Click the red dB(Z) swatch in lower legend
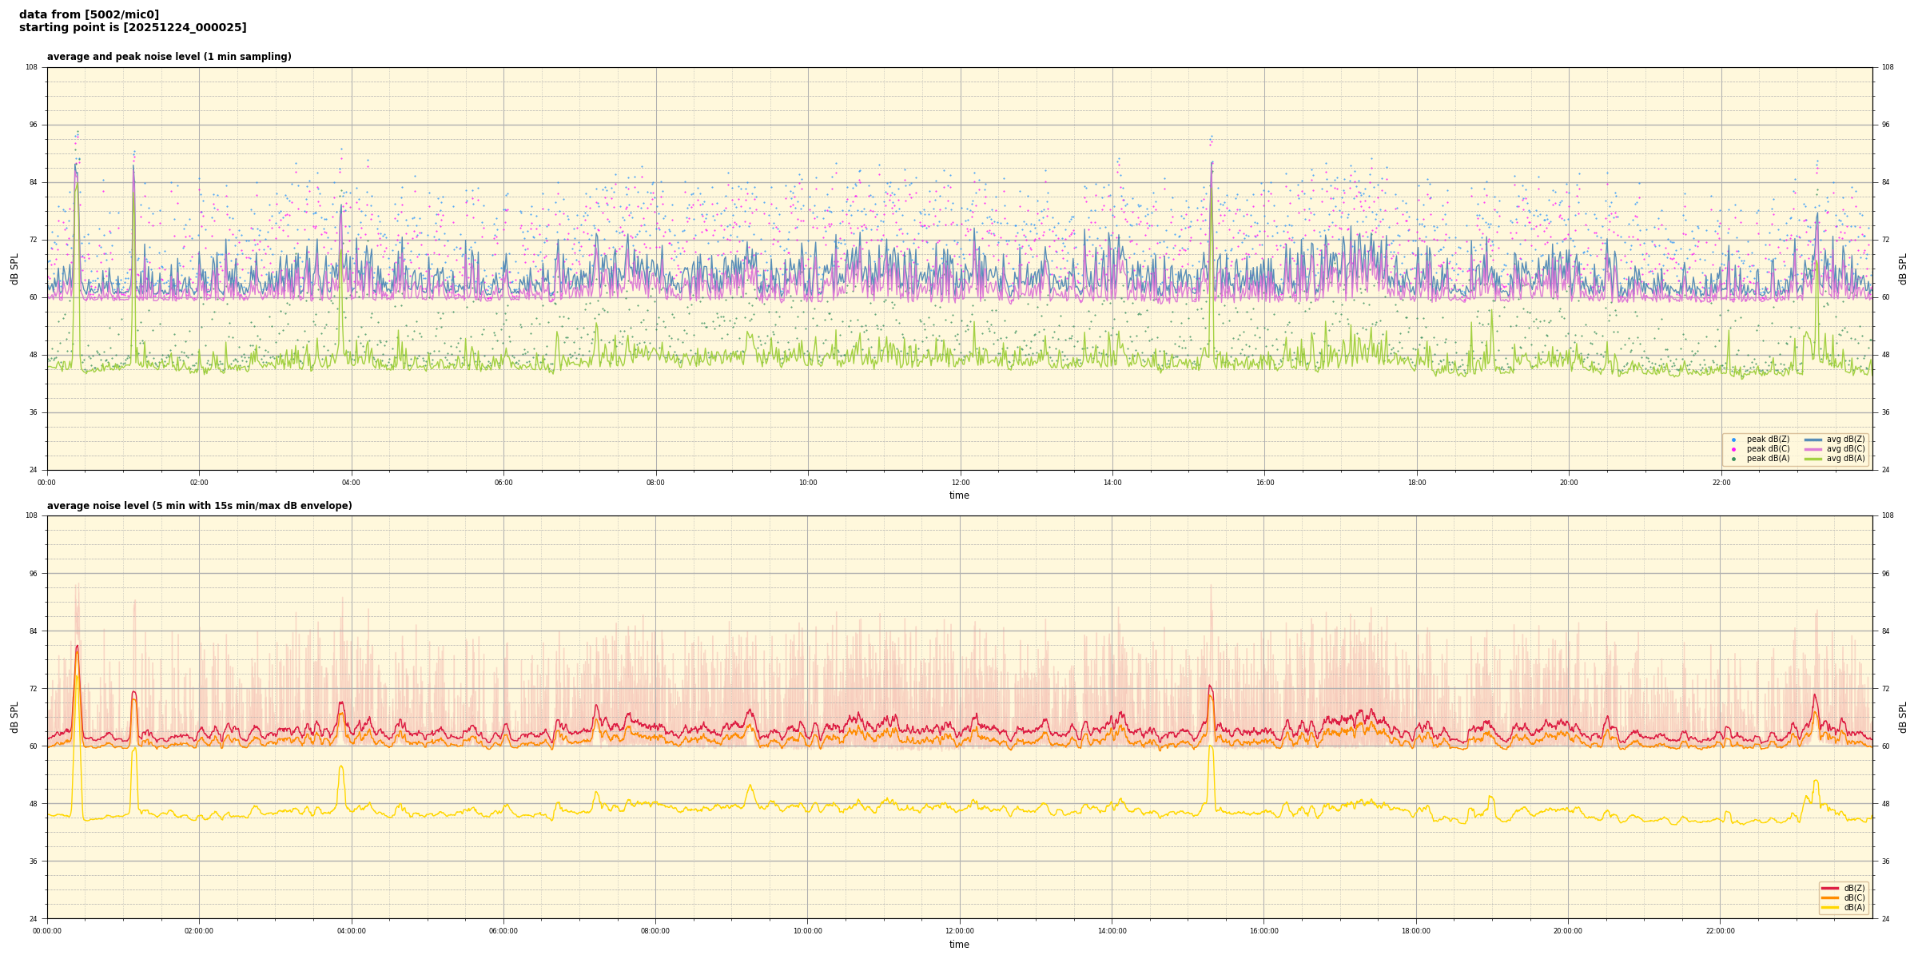Viewport: 1918px width, 959px height. tap(1829, 888)
